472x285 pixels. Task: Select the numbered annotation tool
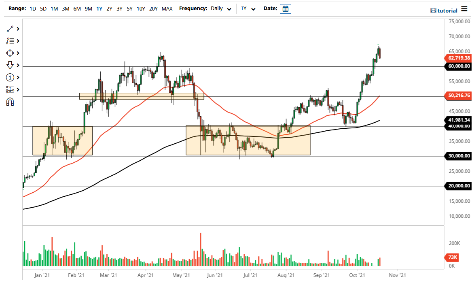[x=10, y=77]
